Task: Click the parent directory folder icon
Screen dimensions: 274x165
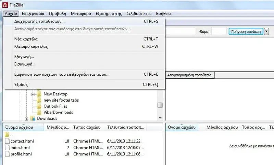Action: pyautogui.click(x=7, y=134)
